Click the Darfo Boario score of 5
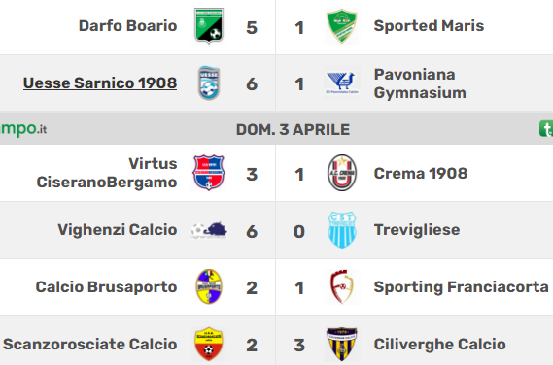The image size is (553, 365). point(252,27)
